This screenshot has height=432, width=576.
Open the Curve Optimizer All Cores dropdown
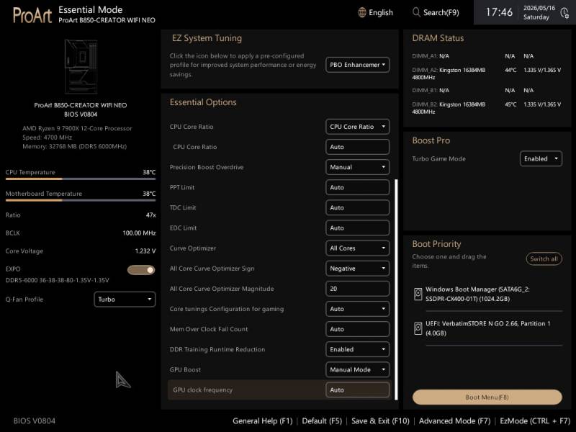pyautogui.click(x=357, y=248)
